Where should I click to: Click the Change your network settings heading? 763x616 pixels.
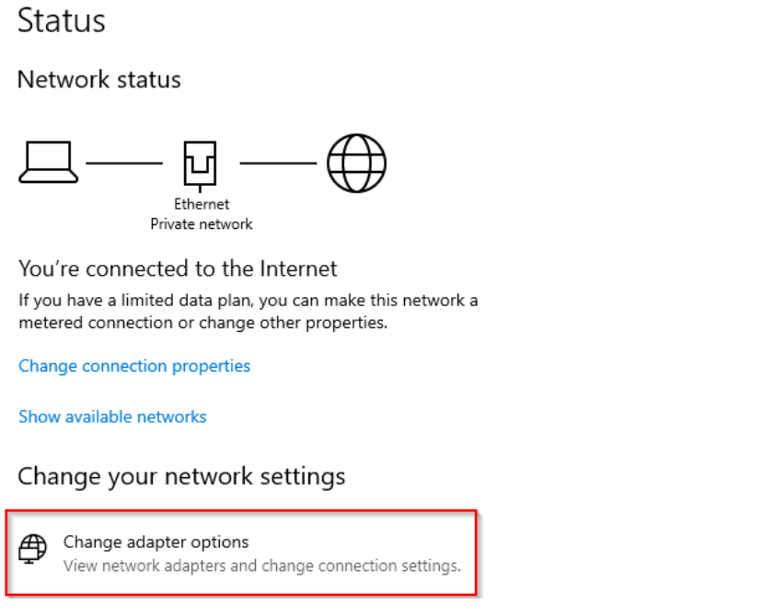click(181, 476)
